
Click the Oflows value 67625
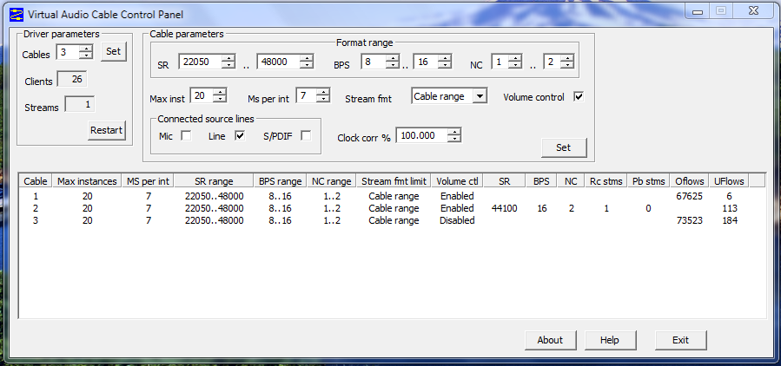(690, 196)
